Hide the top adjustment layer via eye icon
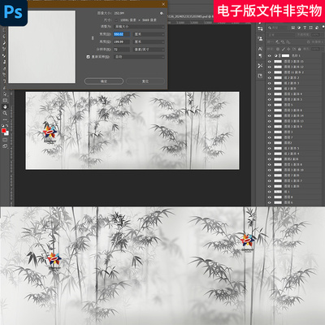 pos(269,56)
